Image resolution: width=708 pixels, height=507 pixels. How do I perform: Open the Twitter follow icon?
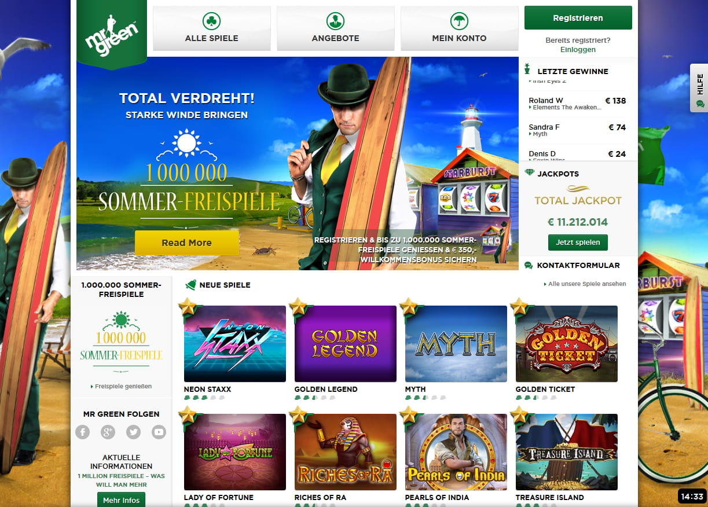coord(133,432)
